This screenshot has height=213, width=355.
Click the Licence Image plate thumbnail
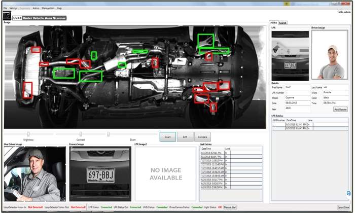tap(100, 174)
